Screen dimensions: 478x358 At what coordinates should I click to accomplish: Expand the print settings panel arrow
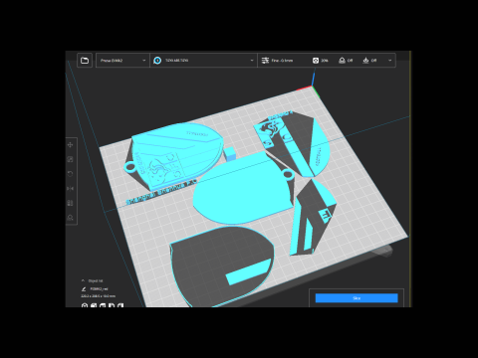click(x=390, y=61)
